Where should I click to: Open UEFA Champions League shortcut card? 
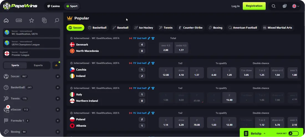point(32,43)
